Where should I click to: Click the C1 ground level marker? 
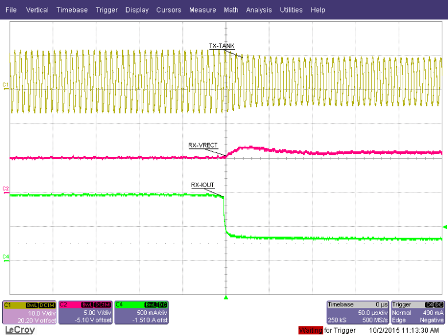pyautogui.click(x=5, y=86)
